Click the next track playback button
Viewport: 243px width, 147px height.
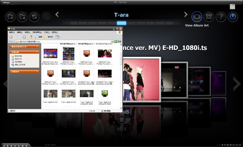click(x=15, y=146)
